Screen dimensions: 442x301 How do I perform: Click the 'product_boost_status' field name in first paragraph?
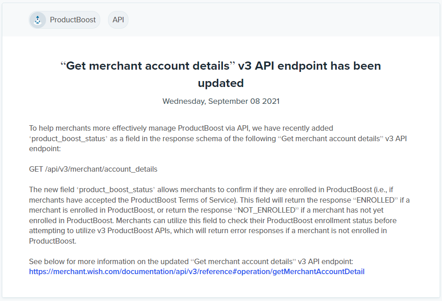68,138
